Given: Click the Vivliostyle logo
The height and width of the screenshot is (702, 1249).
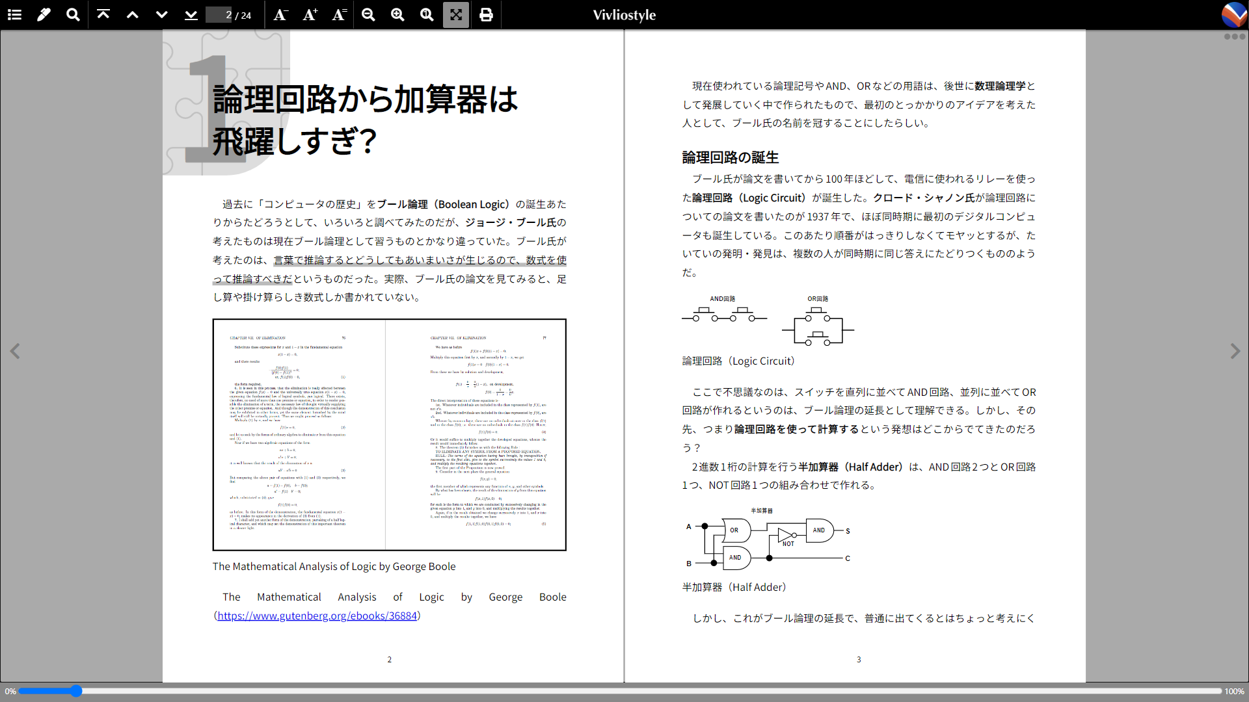Looking at the screenshot, I should 1234,14.
